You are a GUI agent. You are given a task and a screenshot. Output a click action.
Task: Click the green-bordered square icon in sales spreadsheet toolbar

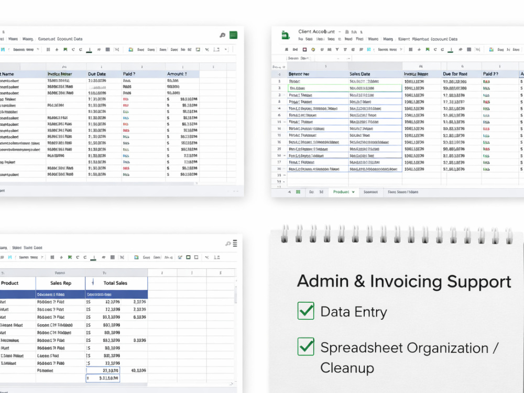188,257
